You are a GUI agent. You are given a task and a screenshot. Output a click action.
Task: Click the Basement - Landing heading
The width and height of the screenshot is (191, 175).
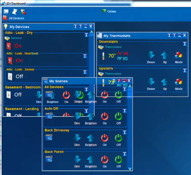point(22,109)
